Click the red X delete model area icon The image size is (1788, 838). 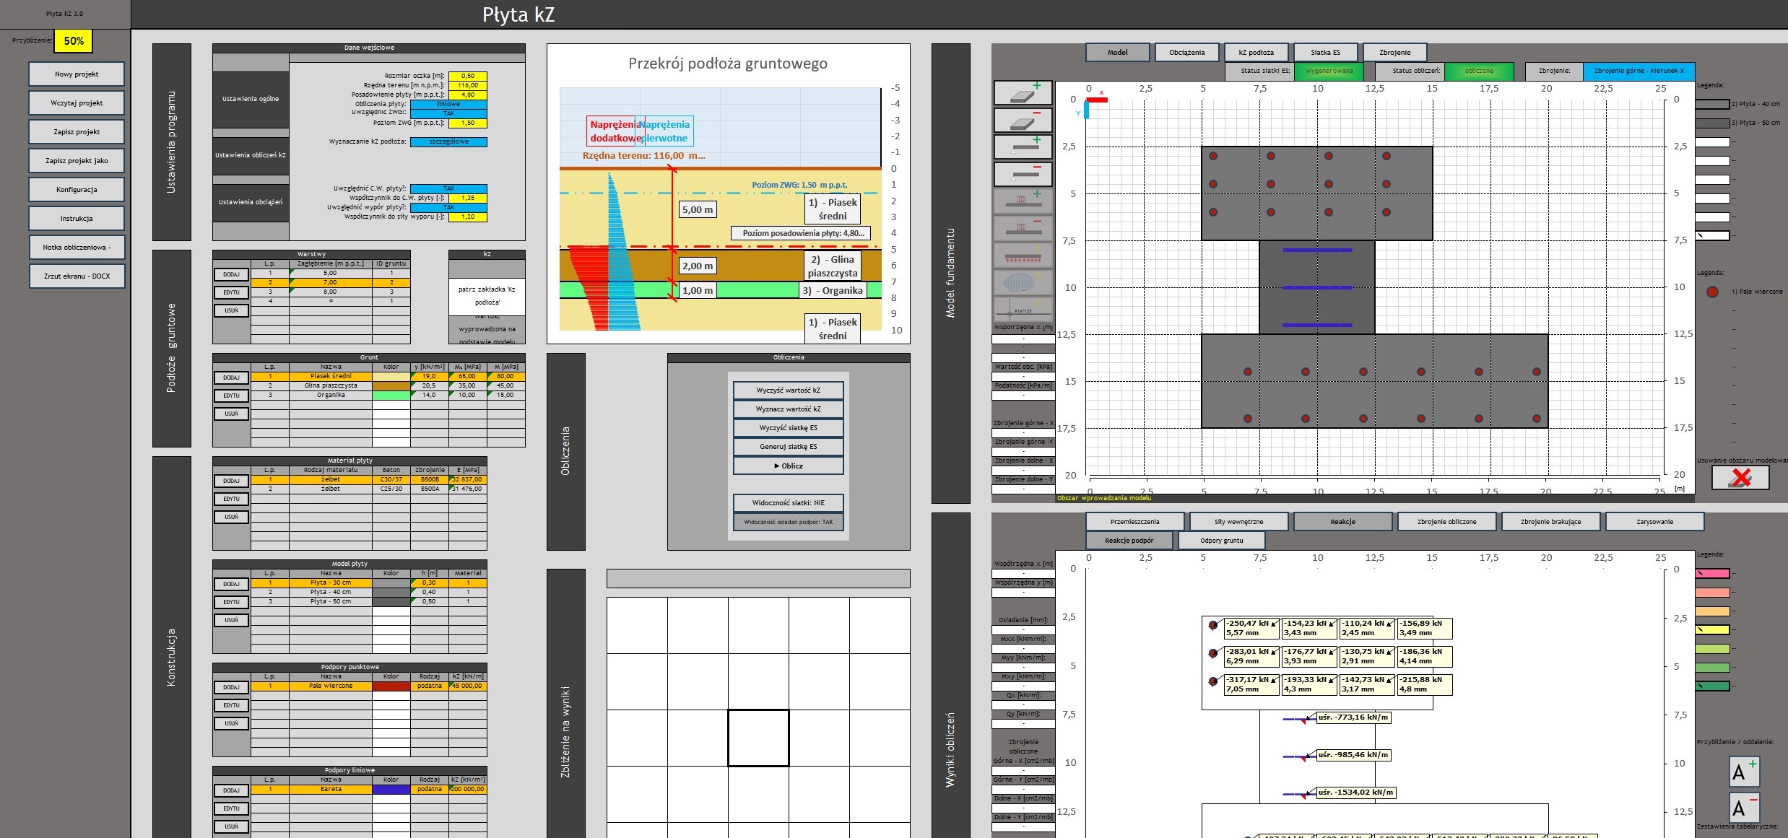click(1740, 477)
